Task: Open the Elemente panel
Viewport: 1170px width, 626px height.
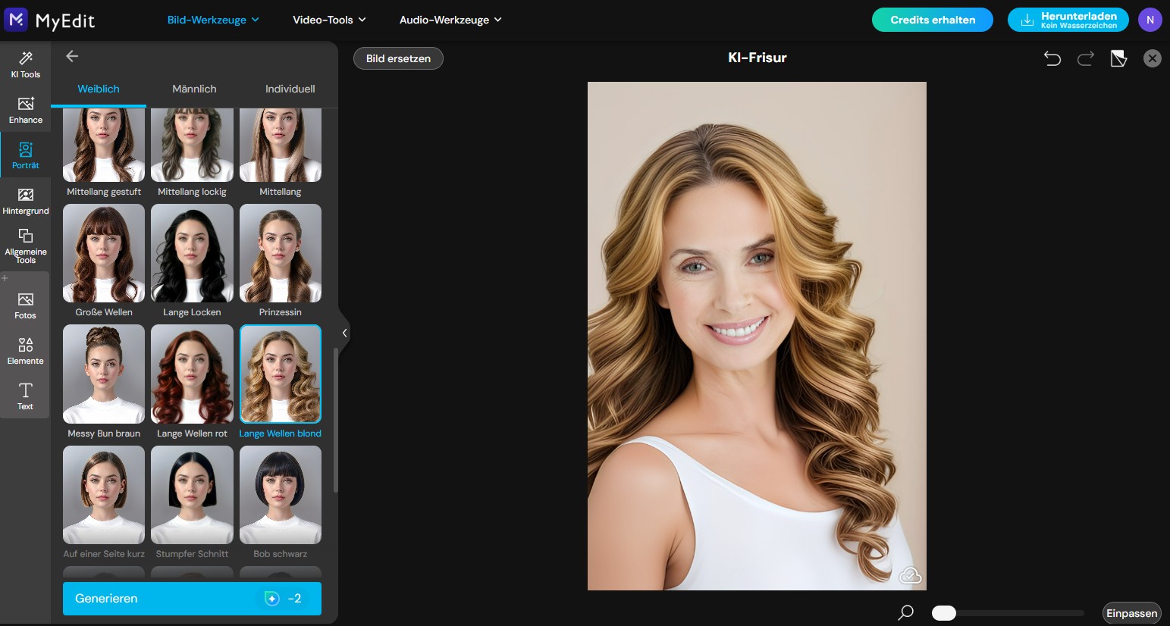Action: pos(25,349)
